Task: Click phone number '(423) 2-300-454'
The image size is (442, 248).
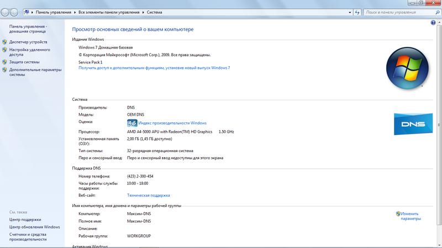Action: pyautogui.click(x=140, y=176)
